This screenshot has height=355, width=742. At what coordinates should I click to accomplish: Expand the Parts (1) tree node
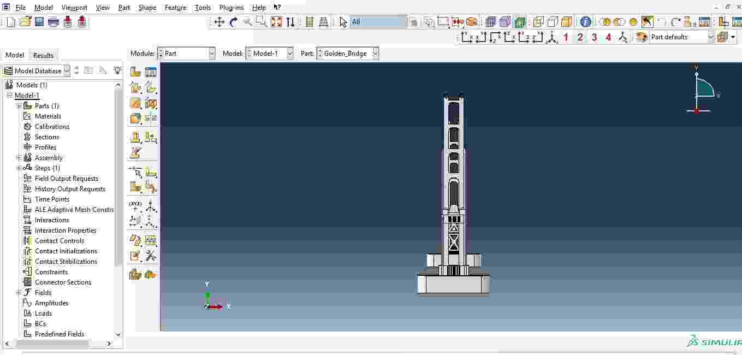pyautogui.click(x=19, y=106)
